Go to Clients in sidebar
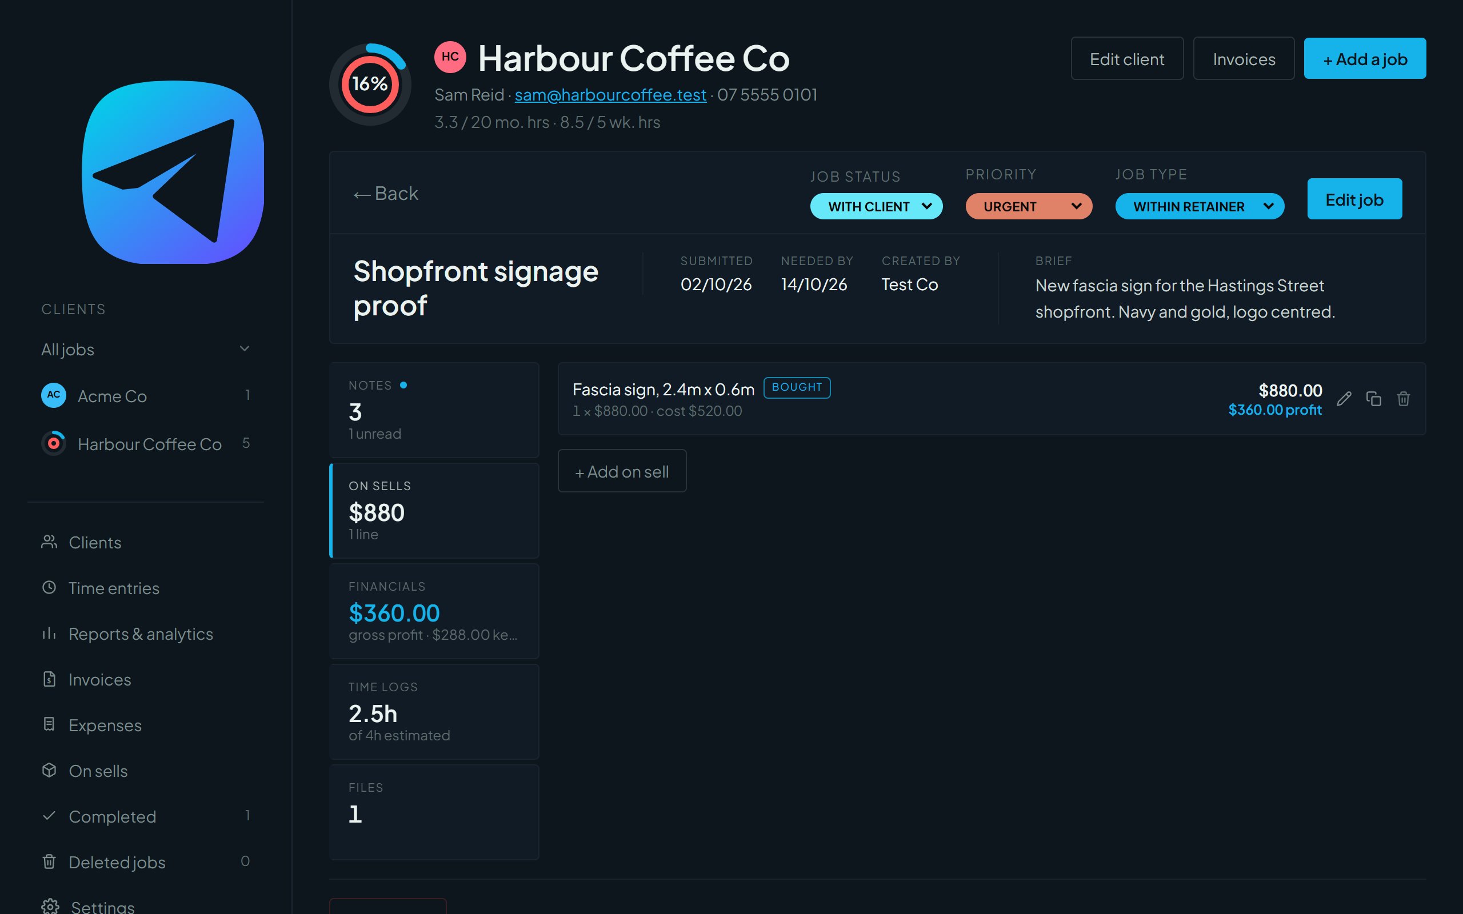 click(x=145, y=542)
